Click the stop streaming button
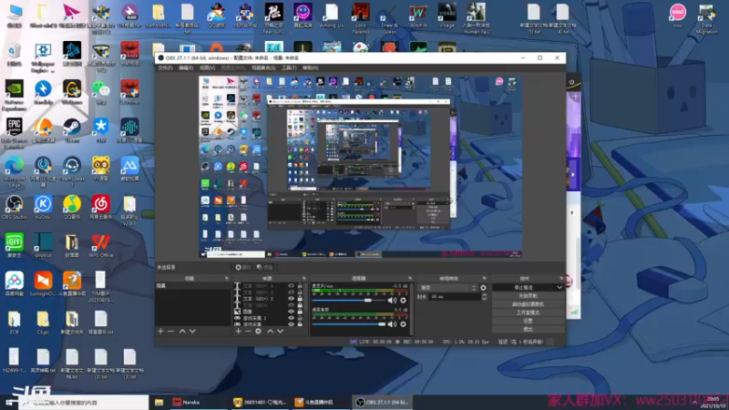The height and width of the screenshot is (410, 729). pos(524,288)
